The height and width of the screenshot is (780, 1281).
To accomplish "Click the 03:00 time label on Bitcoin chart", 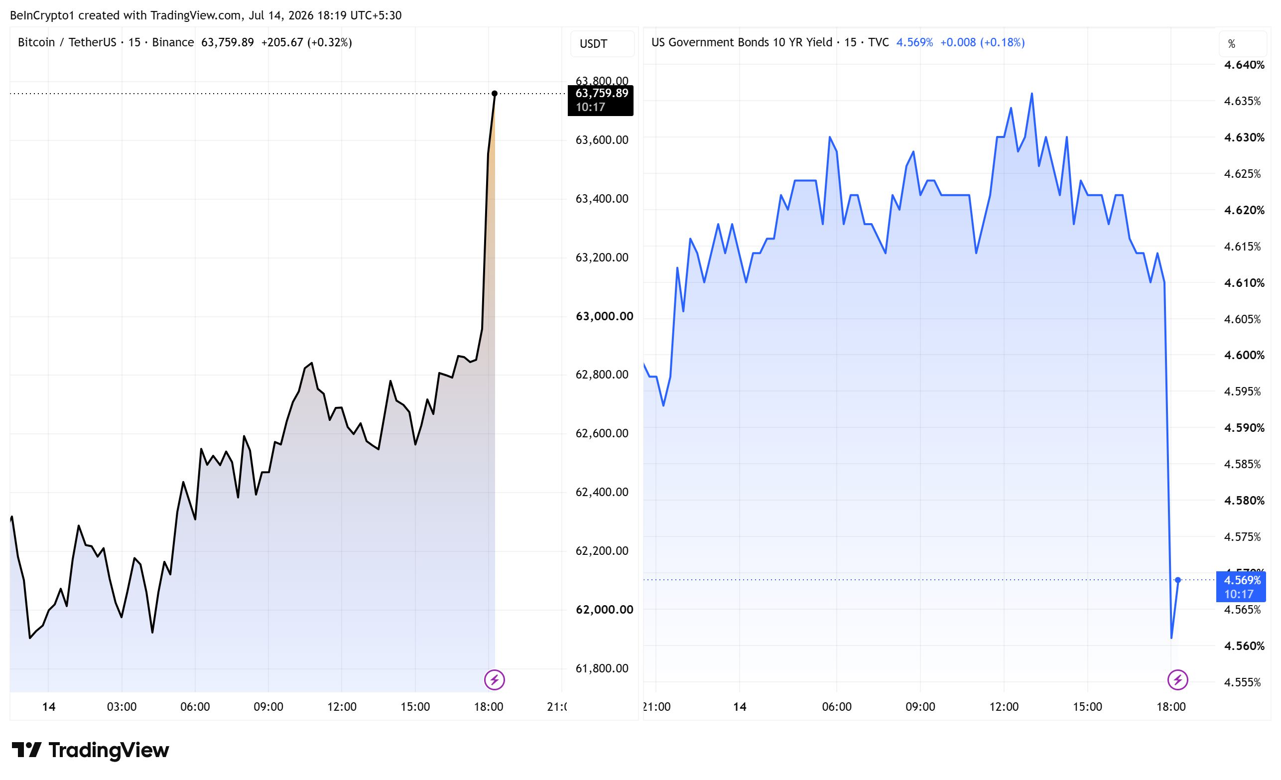I will pyautogui.click(x=122, y=707).
